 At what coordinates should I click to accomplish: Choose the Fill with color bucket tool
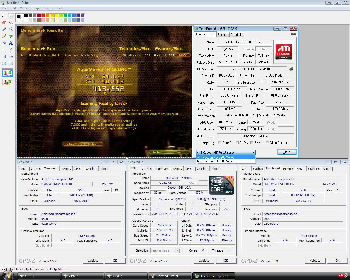[x=11, y=22]
